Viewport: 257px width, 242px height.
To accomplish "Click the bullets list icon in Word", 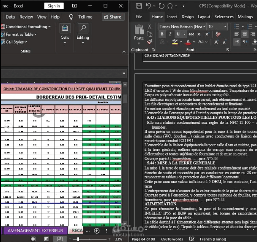I will (237, 26).
